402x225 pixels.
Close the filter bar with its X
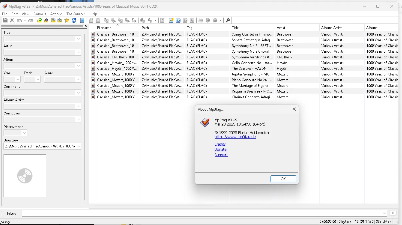2,212
